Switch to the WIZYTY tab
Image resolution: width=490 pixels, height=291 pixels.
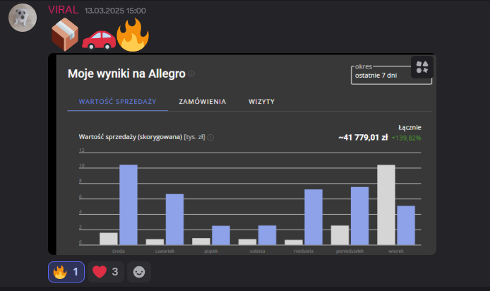(261, 102)
